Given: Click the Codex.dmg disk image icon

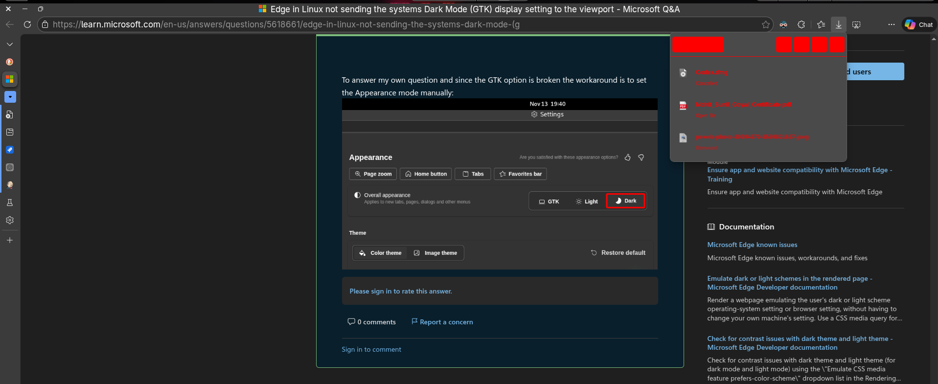Looking at the screenshot, I should coord(683,73).
